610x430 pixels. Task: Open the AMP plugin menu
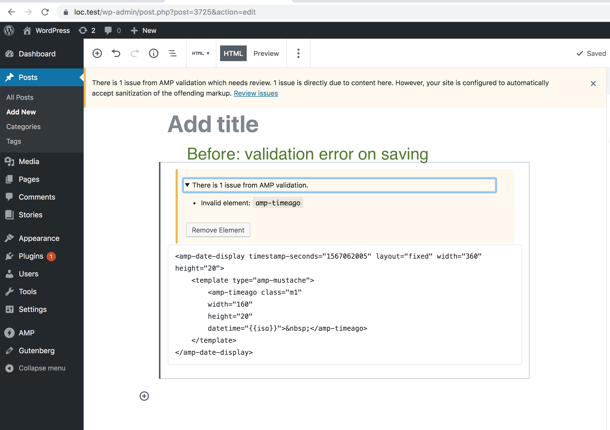point(42,333)
